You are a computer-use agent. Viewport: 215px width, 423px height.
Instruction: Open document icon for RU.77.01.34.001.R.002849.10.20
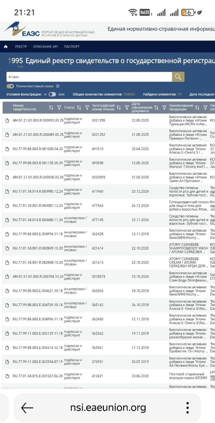point(7,249)
